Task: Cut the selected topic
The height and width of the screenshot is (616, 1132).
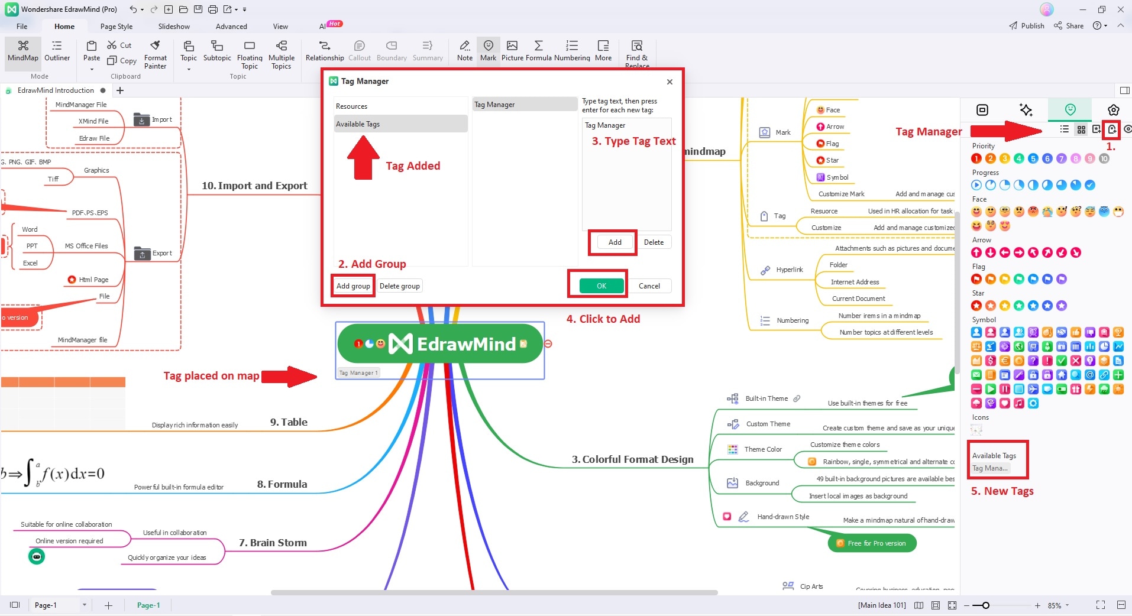Action: point(119,45)
